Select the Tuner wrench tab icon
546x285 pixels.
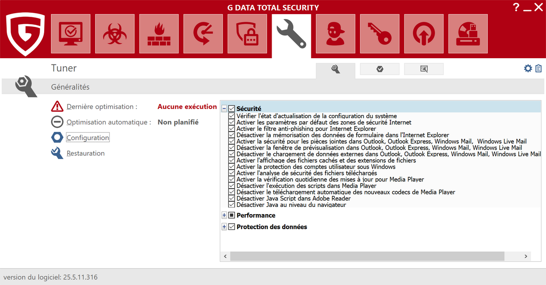pos(292,35)
